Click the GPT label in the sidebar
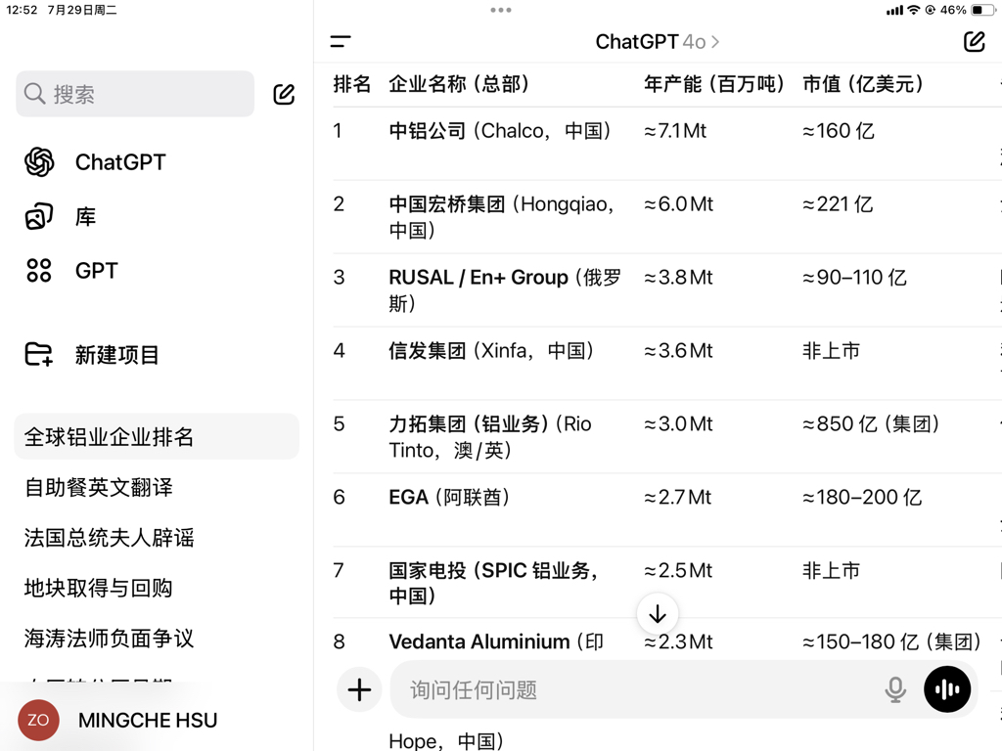Screen dimensions: 1002x751 click(x=97, y=271)
